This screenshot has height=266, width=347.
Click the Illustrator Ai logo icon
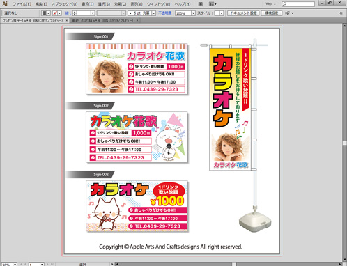(x=5, y=3)
